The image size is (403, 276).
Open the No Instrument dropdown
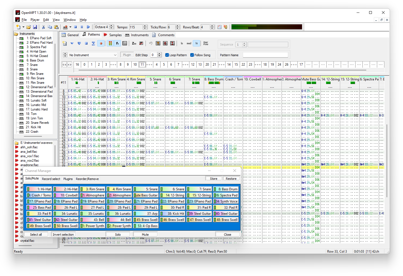tap(93, 55)
